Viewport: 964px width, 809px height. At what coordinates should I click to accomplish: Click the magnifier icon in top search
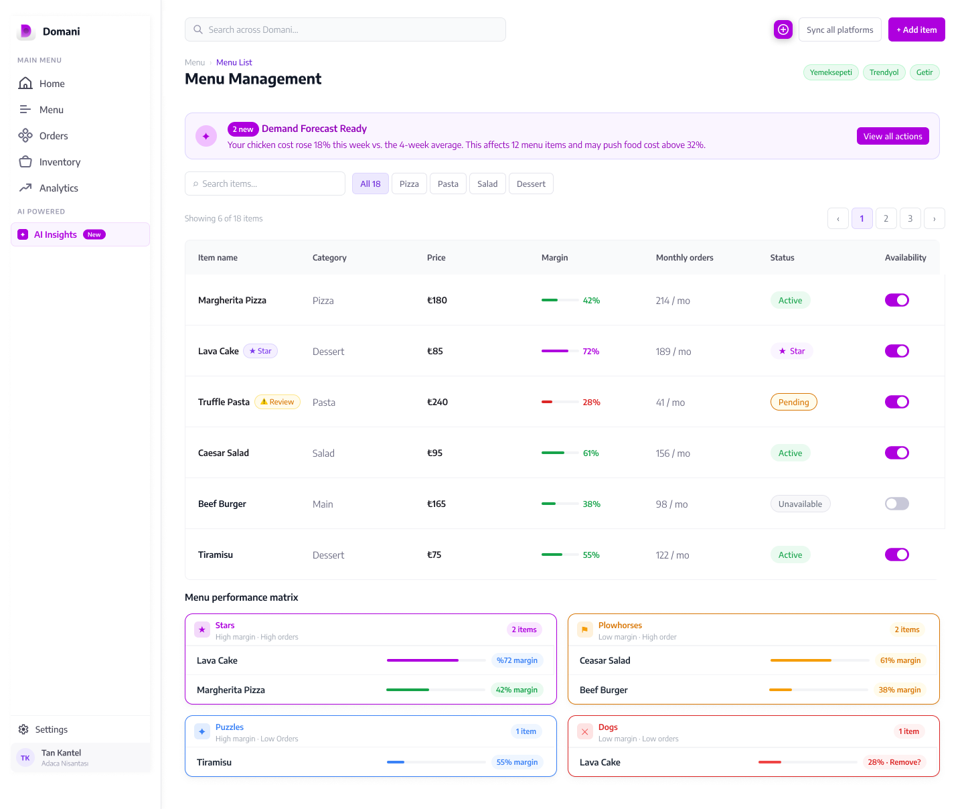pos(198,29)
